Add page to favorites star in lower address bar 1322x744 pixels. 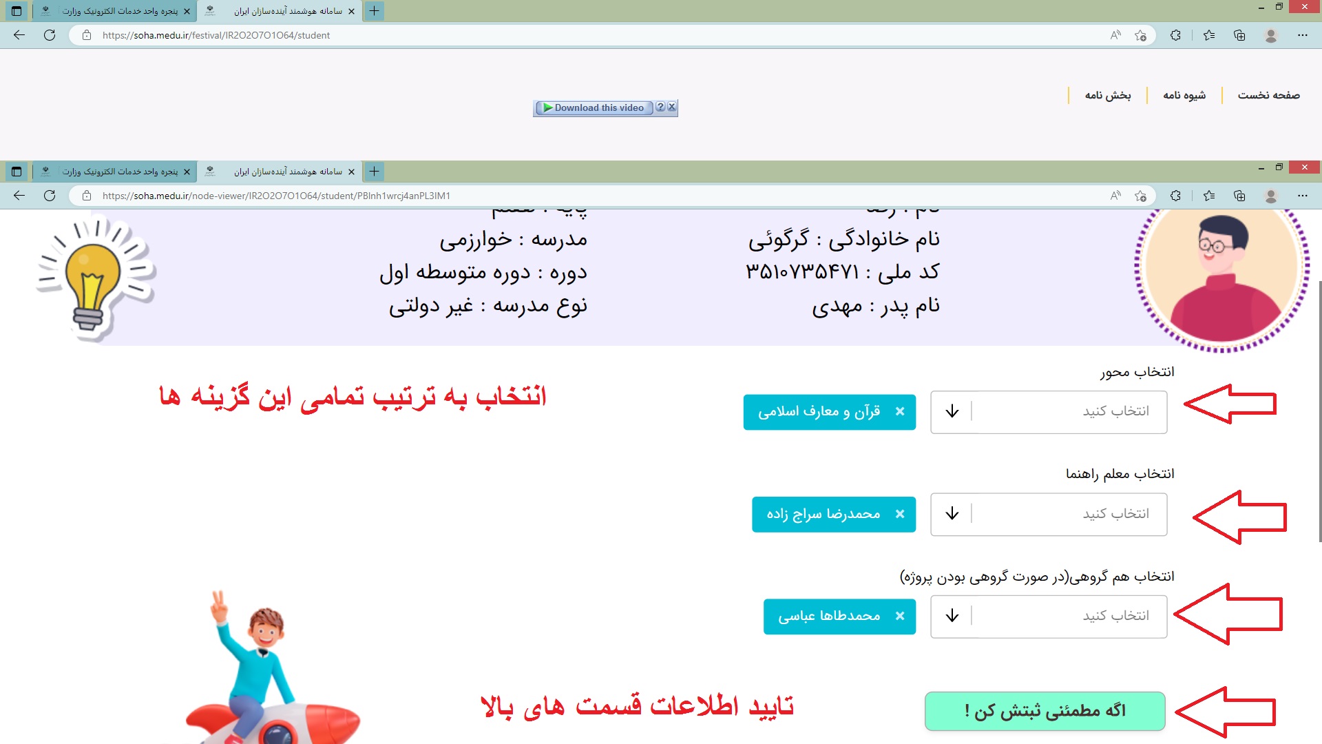[1140, 196]
